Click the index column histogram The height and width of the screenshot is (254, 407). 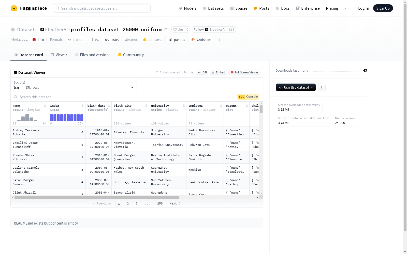tap(67, 118)
